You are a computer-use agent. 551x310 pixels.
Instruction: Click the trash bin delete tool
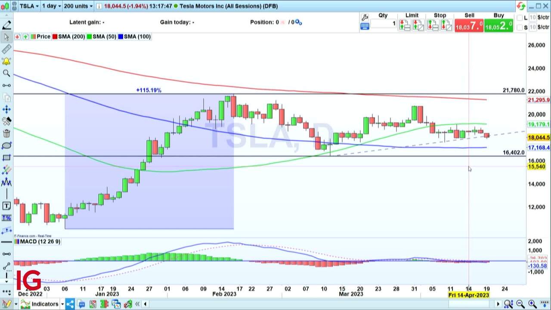tap(6, 133)
